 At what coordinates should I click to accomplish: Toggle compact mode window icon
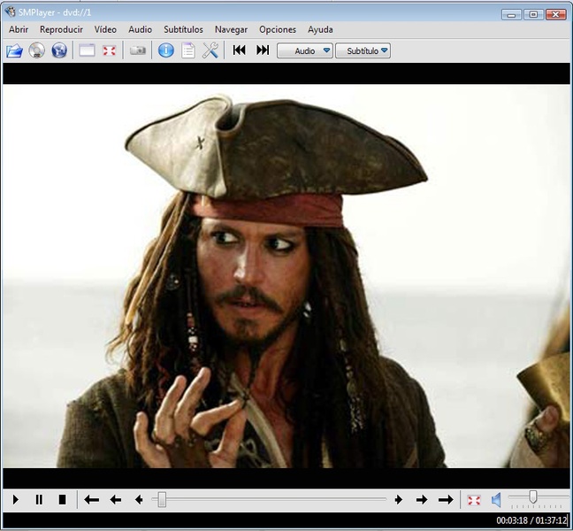point(87,50)
